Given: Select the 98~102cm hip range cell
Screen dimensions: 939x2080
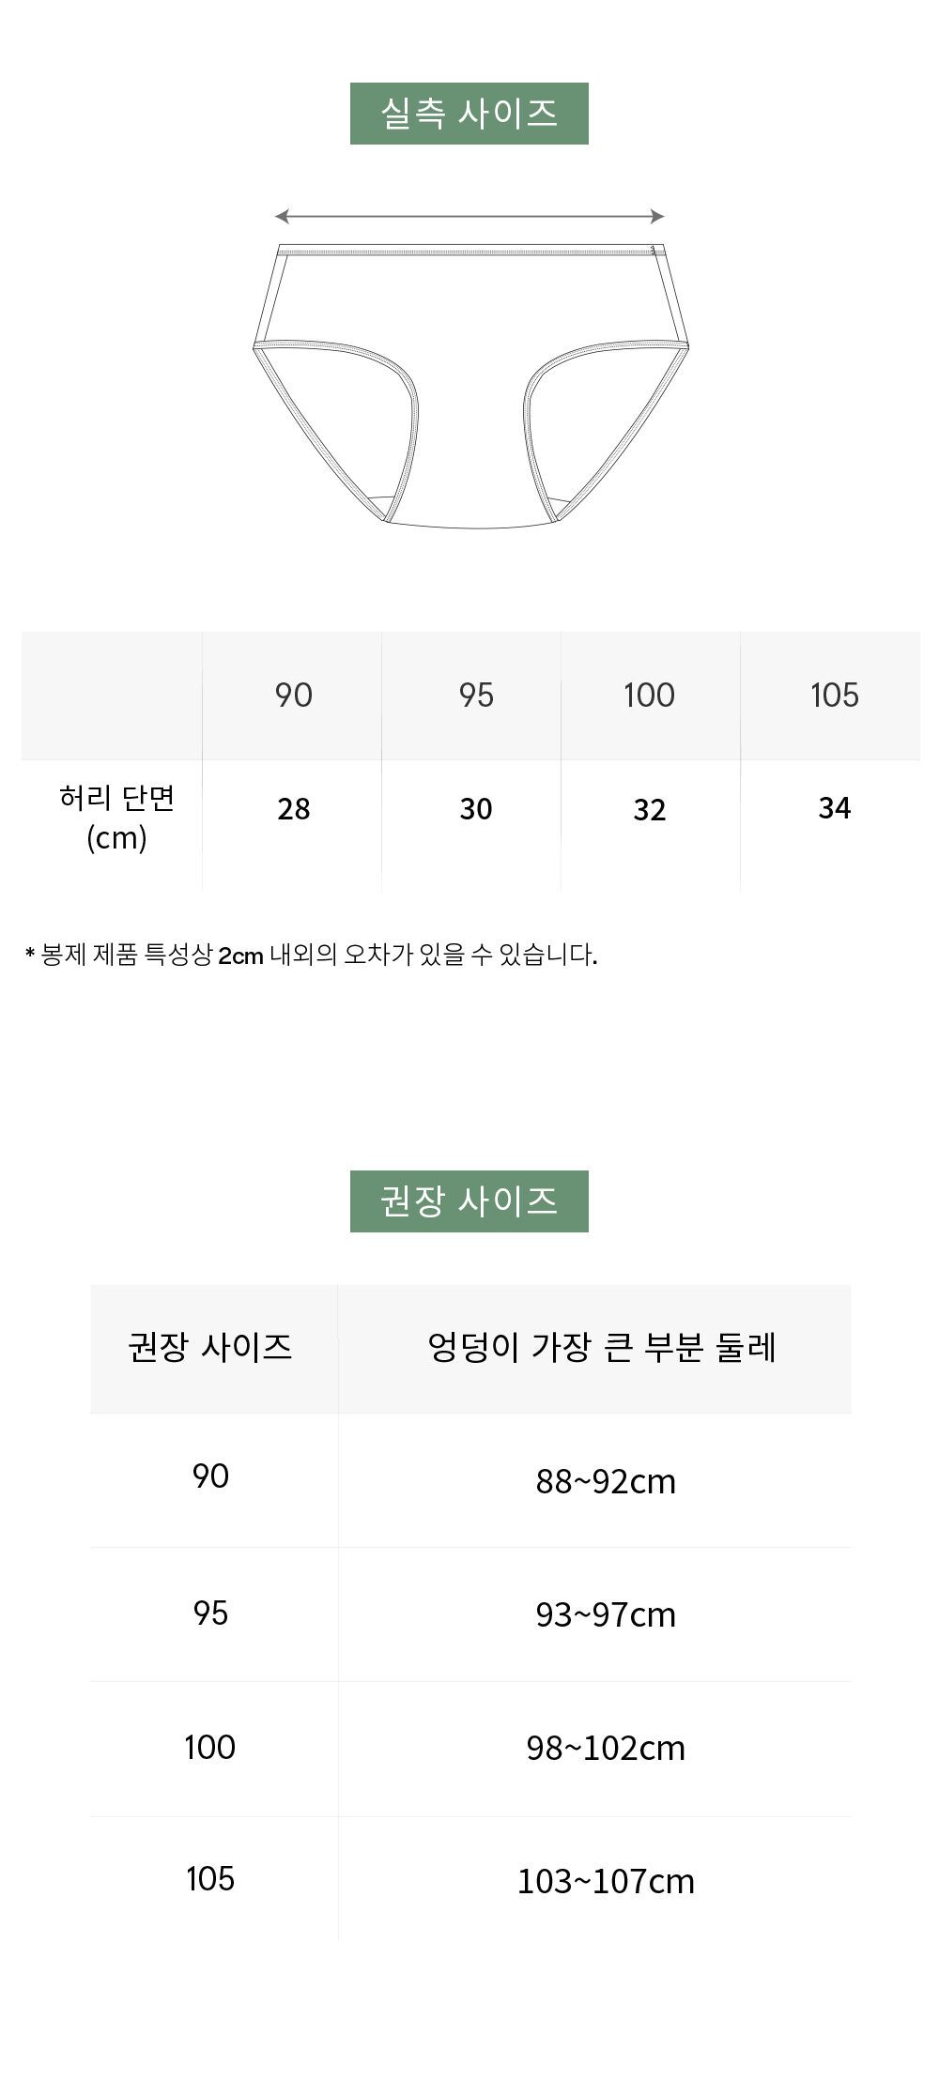Looking at the screenshot, I should tap(606, 1748).
